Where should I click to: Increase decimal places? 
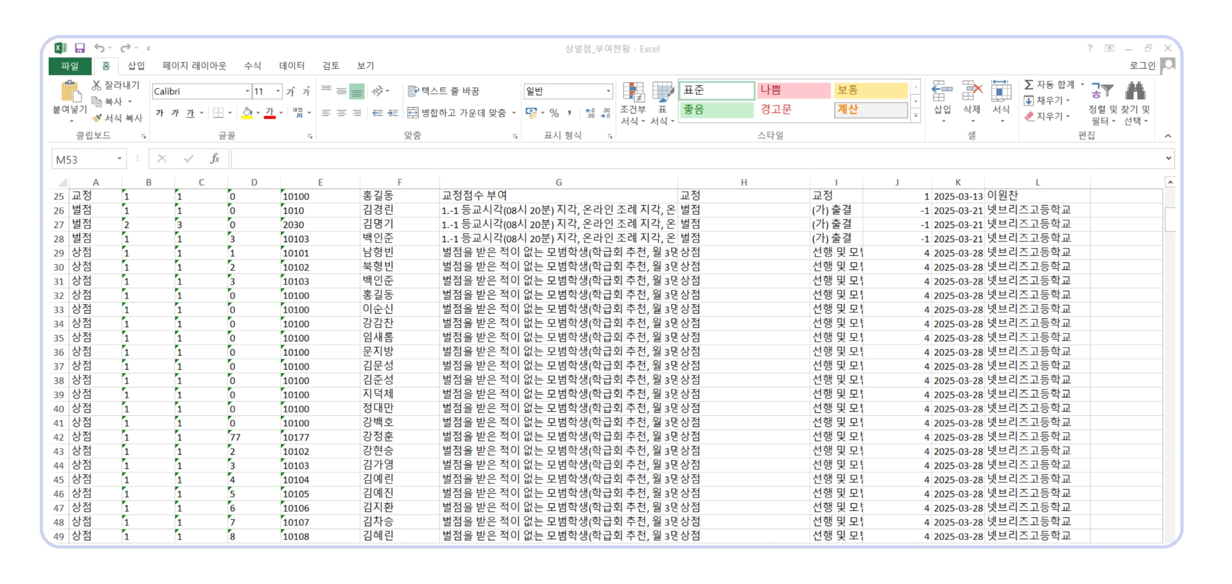coord(590,113)
